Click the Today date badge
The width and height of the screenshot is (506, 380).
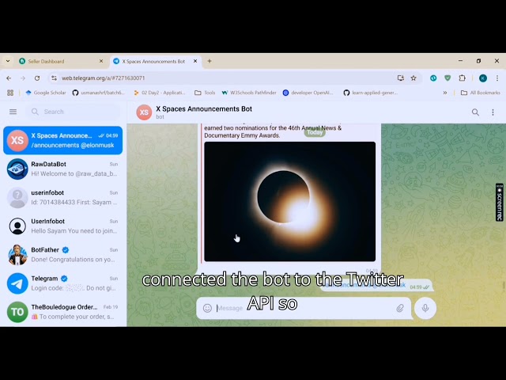coord(315,132)
